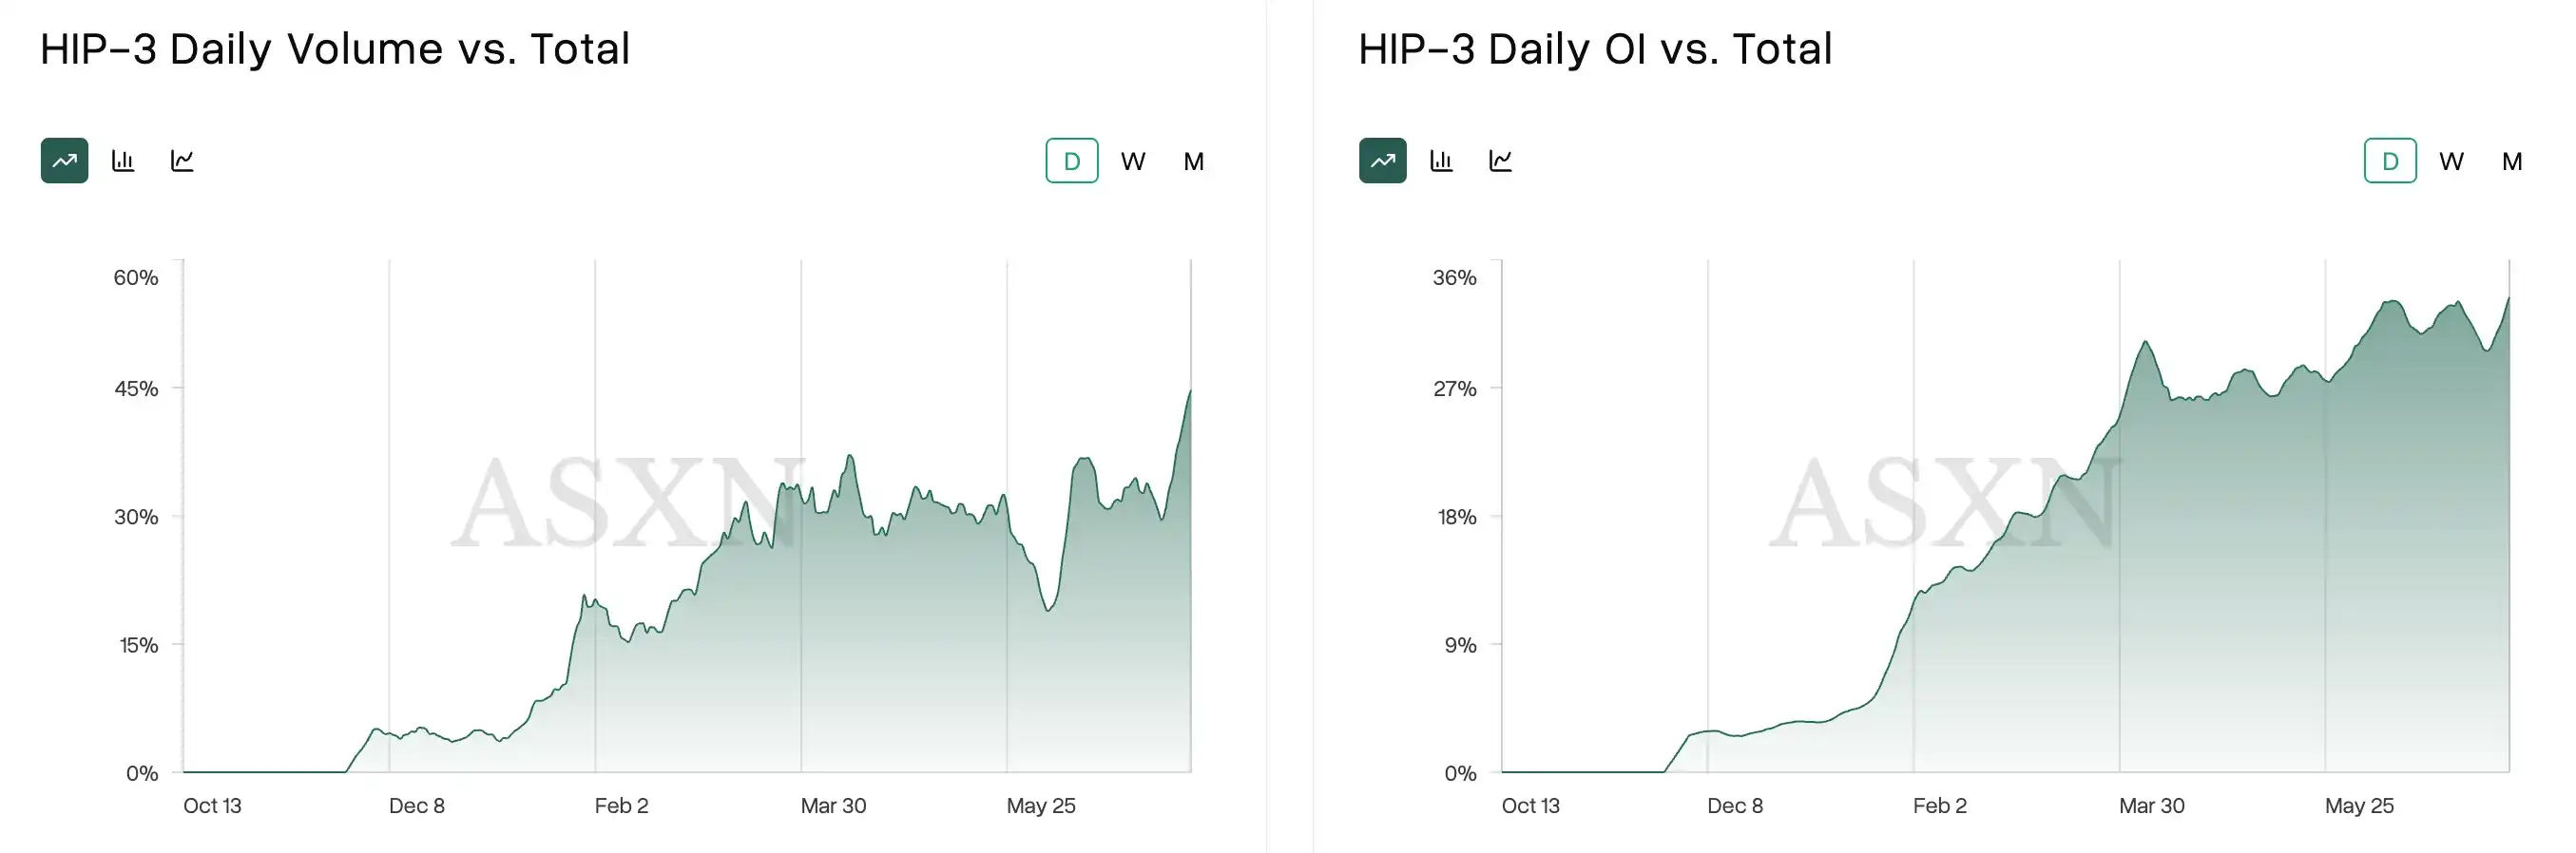Switch OI chart to line chart view

click(x=1500, y=161)
